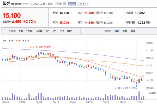Click the red 20-day moving average swatch
This screenshot has height=105, width=157.
click(x=9, y=41)
